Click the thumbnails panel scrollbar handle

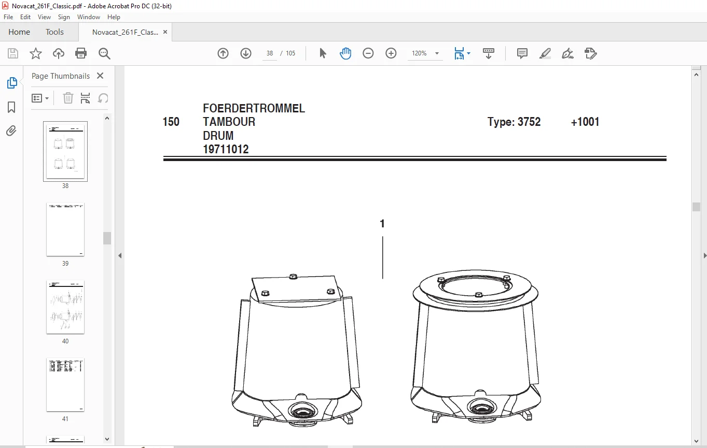(x=107, y=238)
